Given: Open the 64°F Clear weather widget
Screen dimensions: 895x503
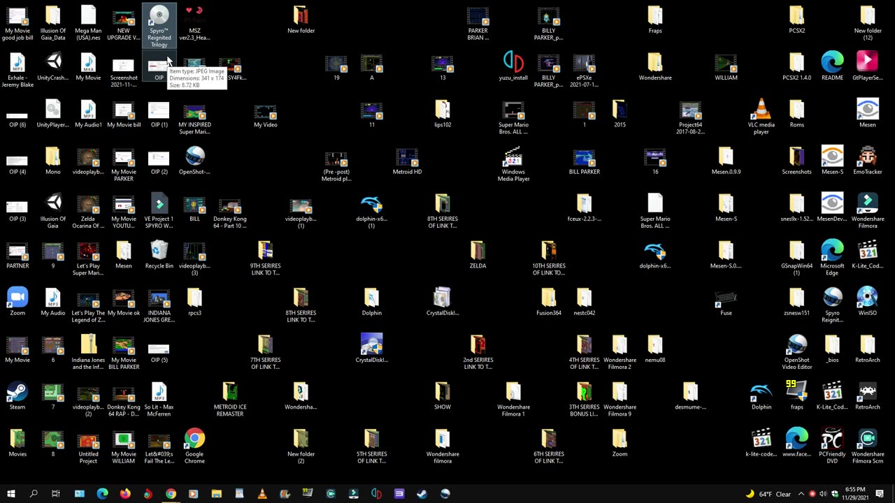Looking at the screenshot, I should (x=768, y=493).
